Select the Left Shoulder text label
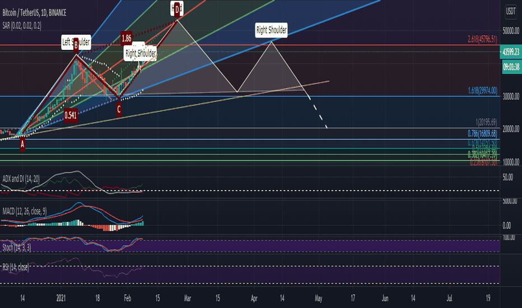The height and width of the screenshot is (308, 522). click(x=76, y=42)
